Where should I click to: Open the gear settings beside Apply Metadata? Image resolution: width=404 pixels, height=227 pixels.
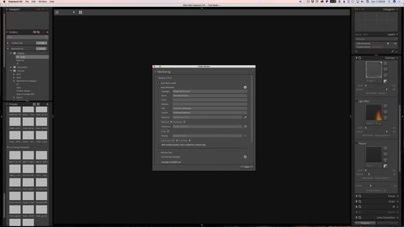245,87
